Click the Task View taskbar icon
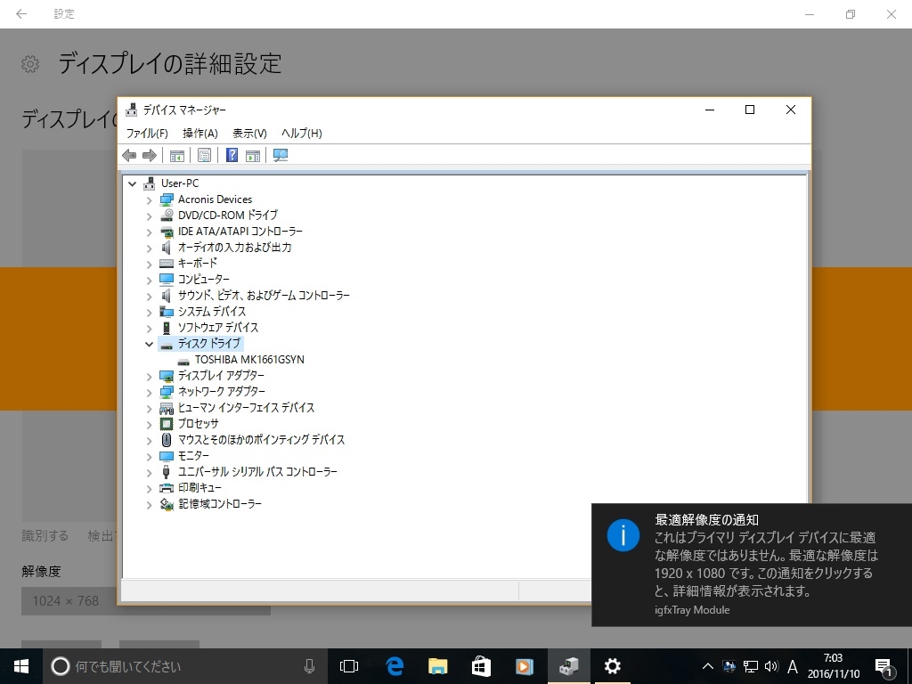The width and height of the screenshot is (912, 684). coord(349,666)
